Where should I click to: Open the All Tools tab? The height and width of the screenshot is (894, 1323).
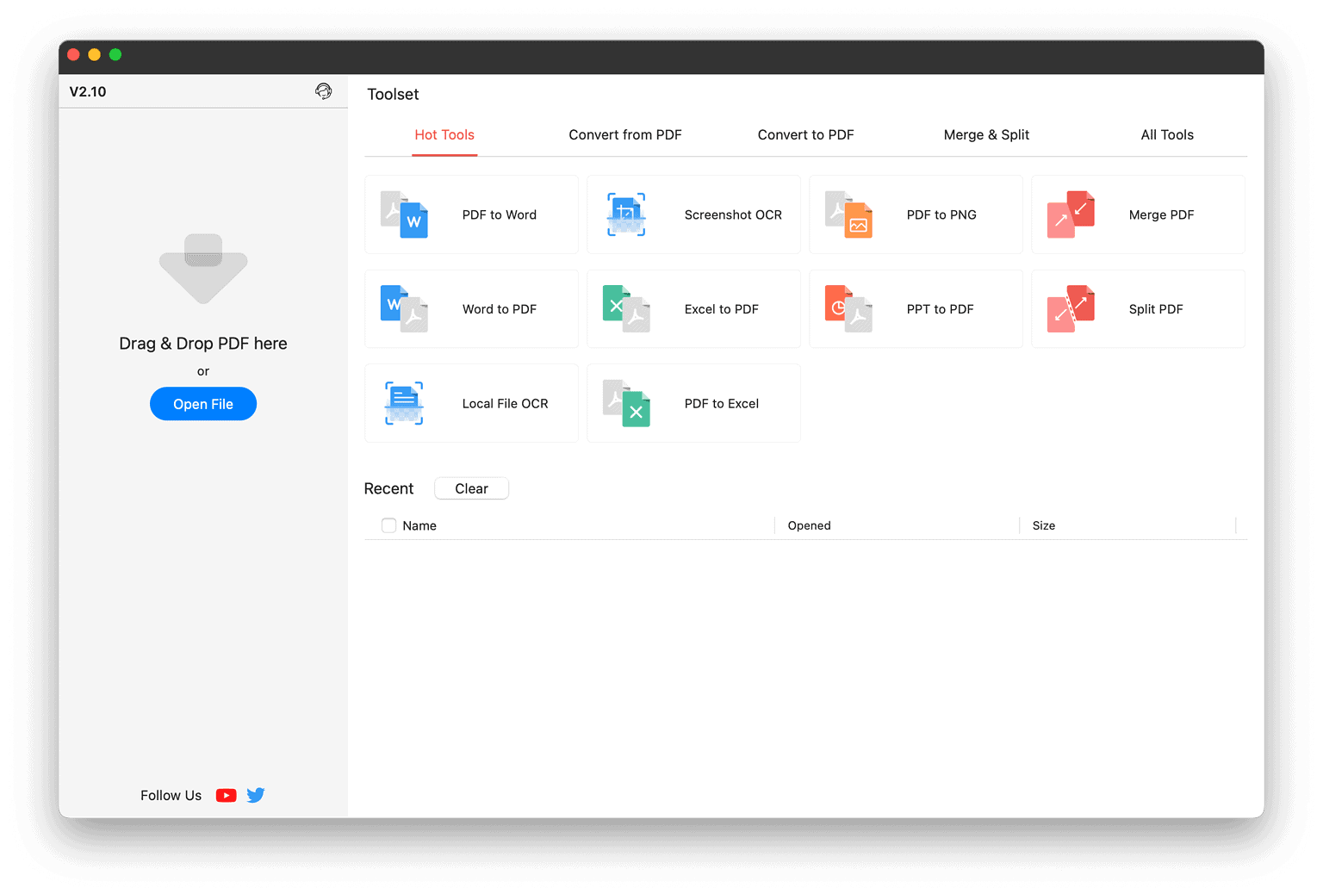pos(1167,134)
